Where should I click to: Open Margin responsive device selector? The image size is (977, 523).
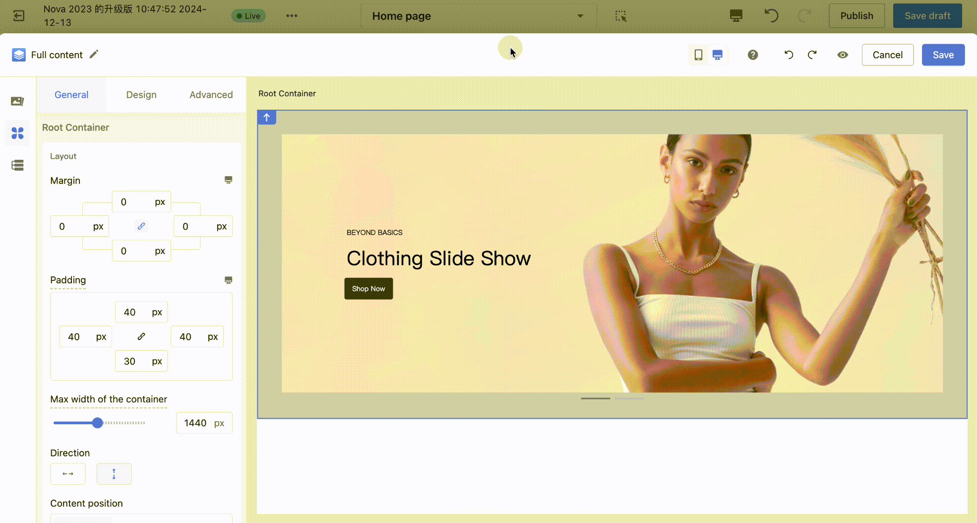228,180
